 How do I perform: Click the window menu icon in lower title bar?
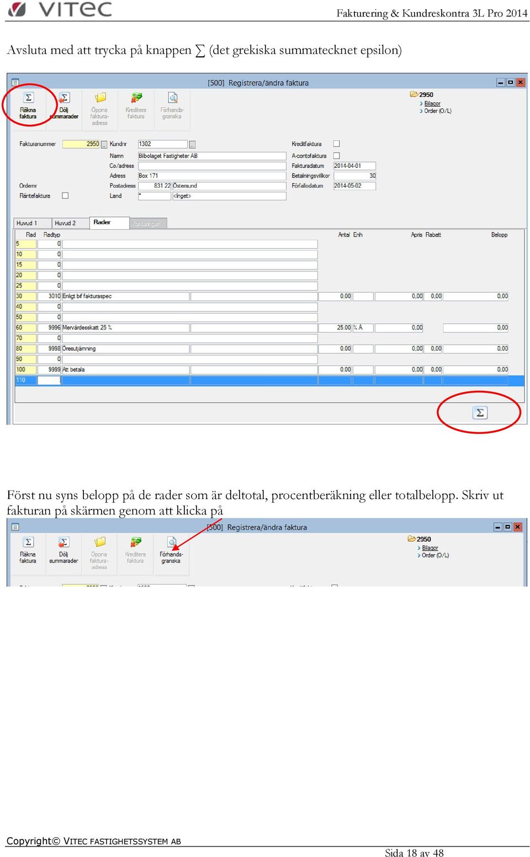pyautogui.click(x=15, y=527)
